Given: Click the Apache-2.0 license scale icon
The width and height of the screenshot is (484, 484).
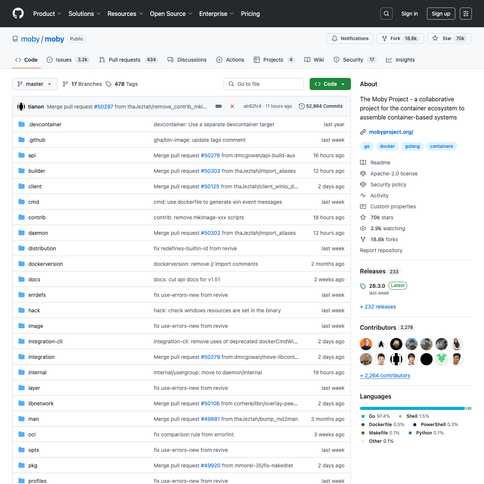Looking at the screenshot, I should pos(363,174).
